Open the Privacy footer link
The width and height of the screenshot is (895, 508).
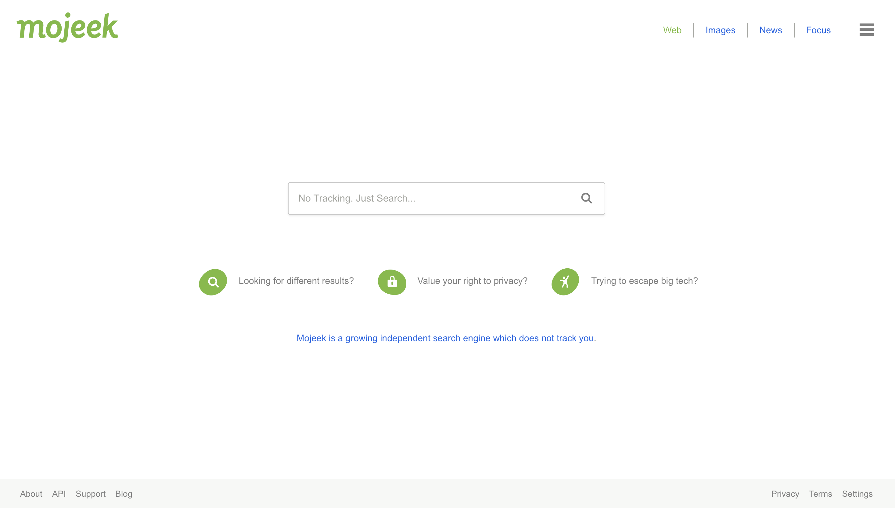point(785,494)
